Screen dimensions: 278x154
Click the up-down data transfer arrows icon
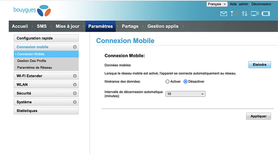coord(245,14)
